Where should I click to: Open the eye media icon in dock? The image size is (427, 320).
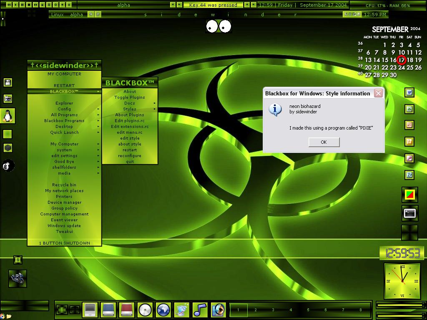coord(219,310)
